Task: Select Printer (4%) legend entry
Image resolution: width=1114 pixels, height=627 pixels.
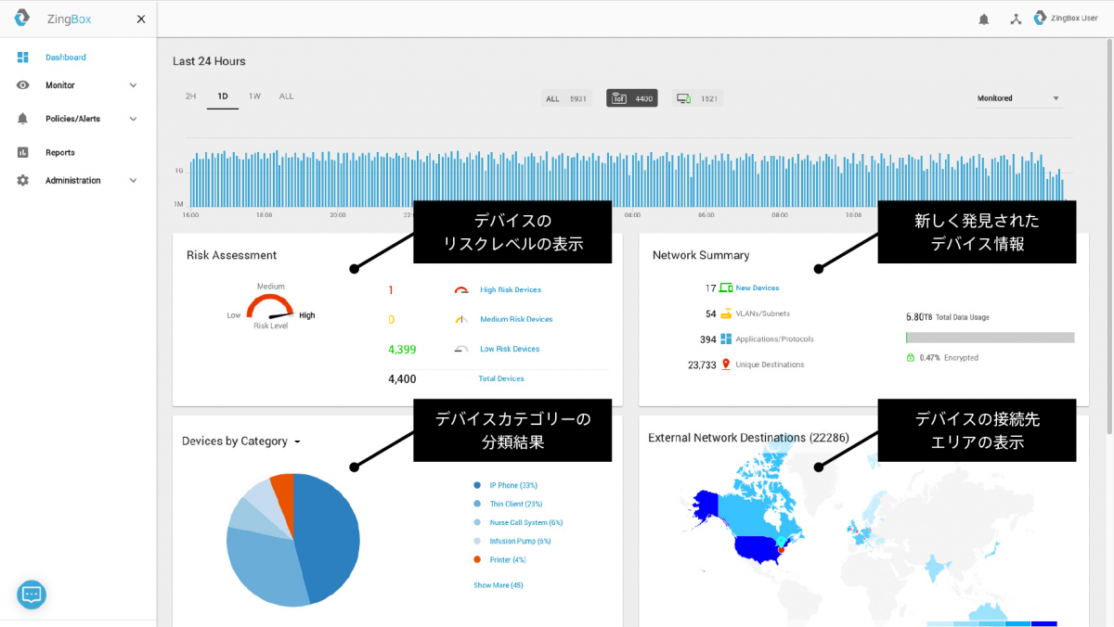Action: (x=508, y=559)
